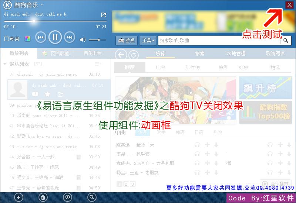This screenshot has height=203, width=296.
Task: Add songs with bottom plus icon
Action: (18, 197)
